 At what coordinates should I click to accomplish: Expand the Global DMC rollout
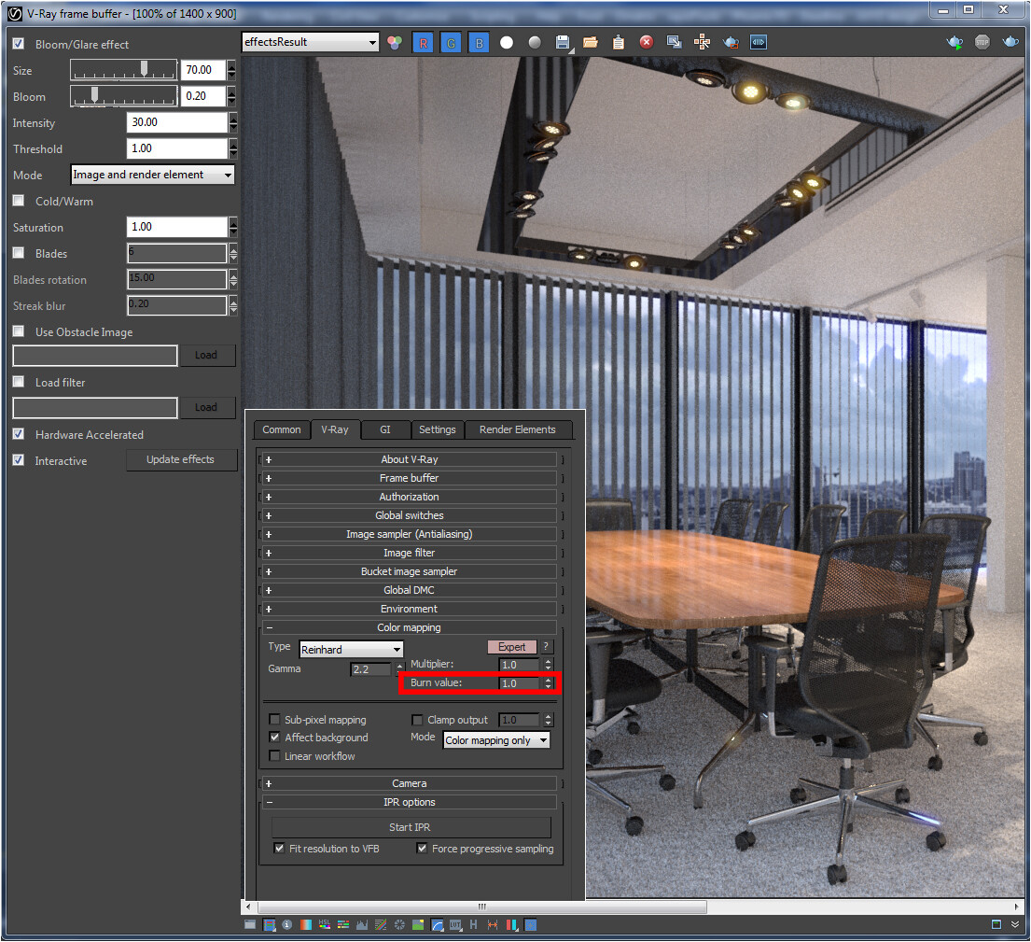tap(409, 590)
